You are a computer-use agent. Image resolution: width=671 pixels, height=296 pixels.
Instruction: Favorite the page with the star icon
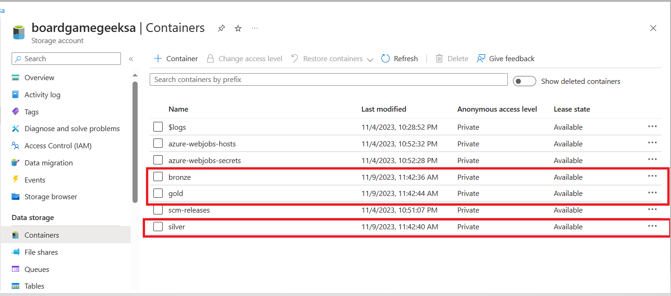click(x=238, y=28)
